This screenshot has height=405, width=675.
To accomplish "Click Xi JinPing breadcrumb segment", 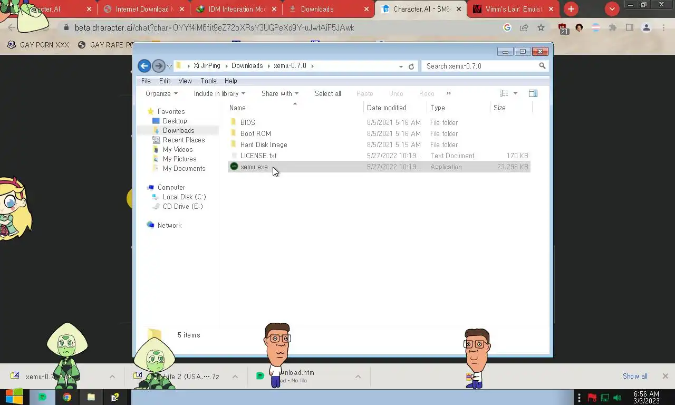I will point(207,66).
